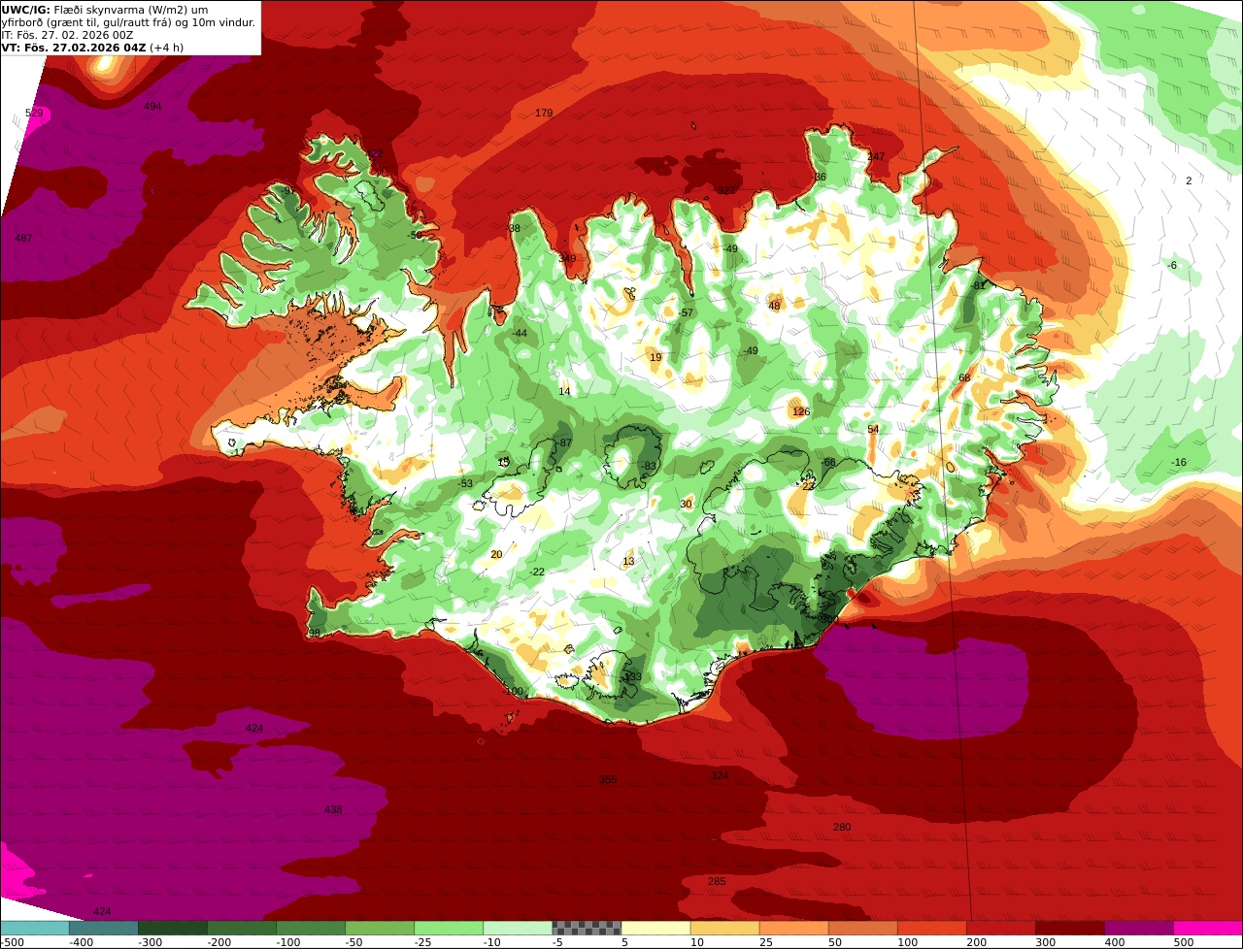Click the legend swatch between -25 and -10
Image resolution: width=1243 pixels, height=949 pixels.
click(x=449, y=928)
